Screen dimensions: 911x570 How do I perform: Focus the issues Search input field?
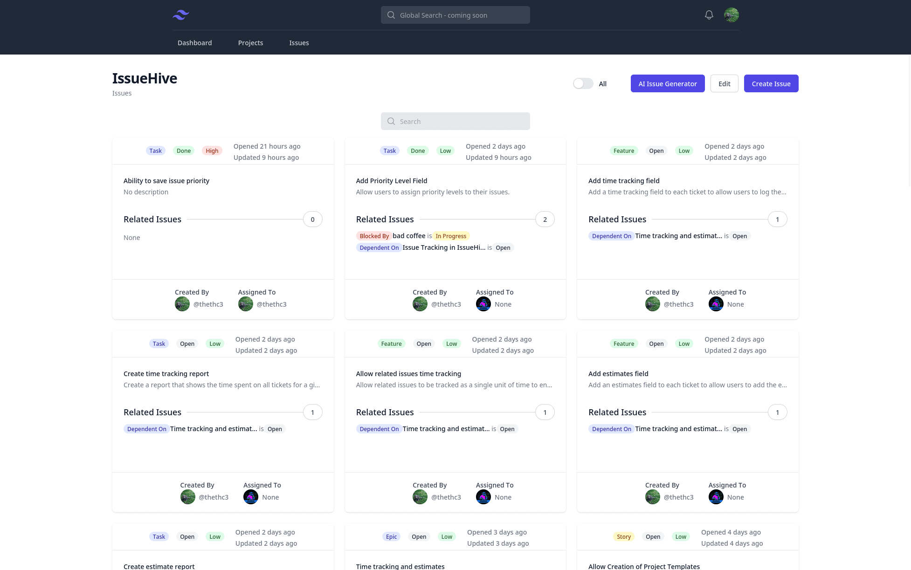(x=462, y=121)
